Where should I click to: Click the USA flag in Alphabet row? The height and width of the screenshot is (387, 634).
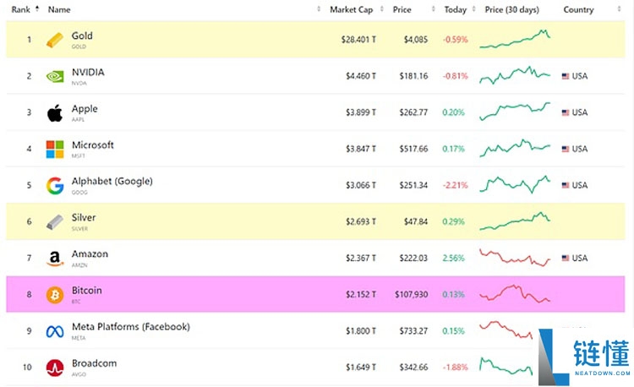click(566, 185)
